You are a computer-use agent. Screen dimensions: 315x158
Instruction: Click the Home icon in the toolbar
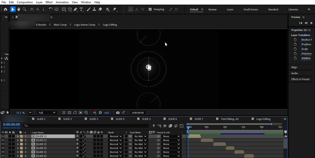point(6,9)
